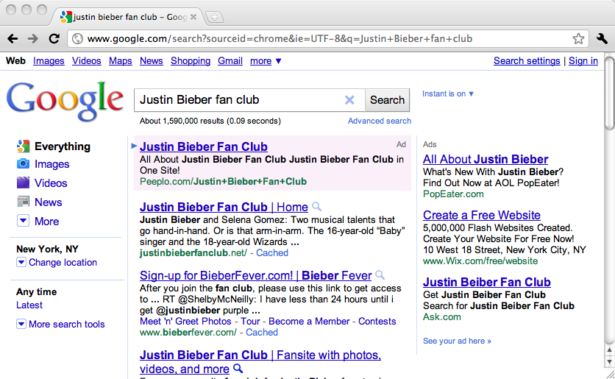Open the Instant is on dropdown
Image resolution: width=615 pixels, height=379 pixels.
coord(448,93)
